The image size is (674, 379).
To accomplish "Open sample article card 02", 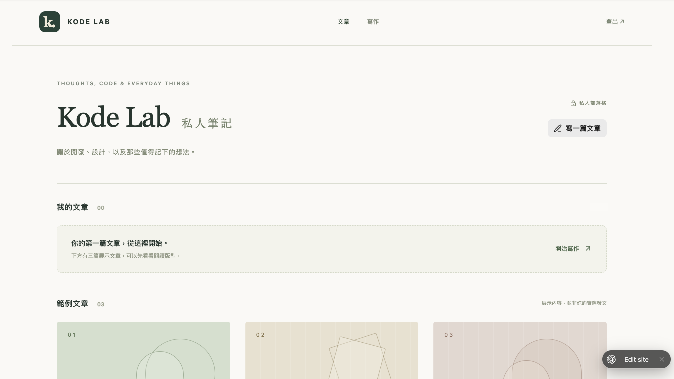I will [x=332, y=350].
